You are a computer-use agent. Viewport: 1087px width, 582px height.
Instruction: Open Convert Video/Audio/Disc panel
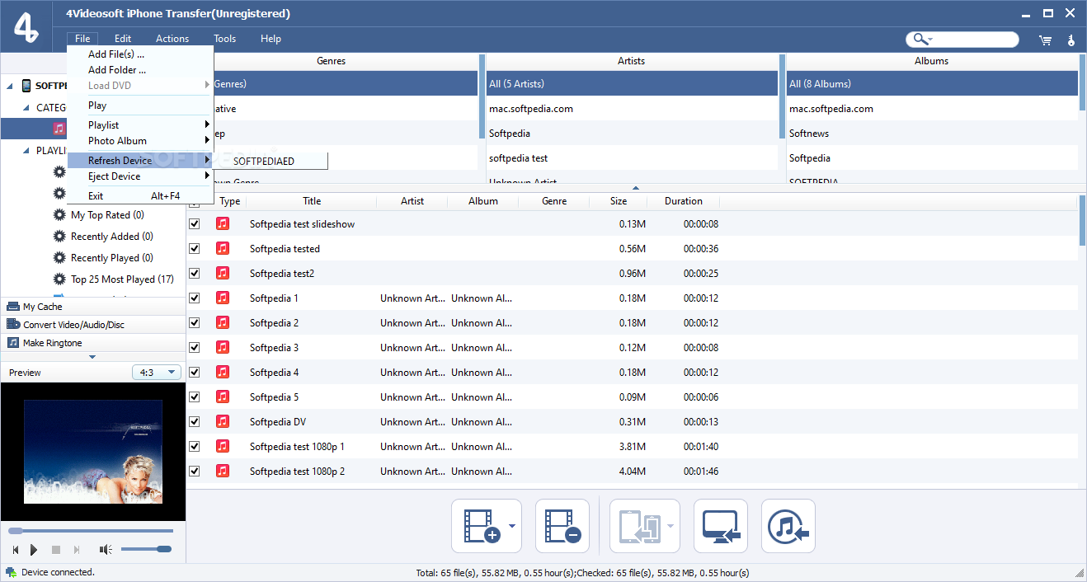(92, 325)
